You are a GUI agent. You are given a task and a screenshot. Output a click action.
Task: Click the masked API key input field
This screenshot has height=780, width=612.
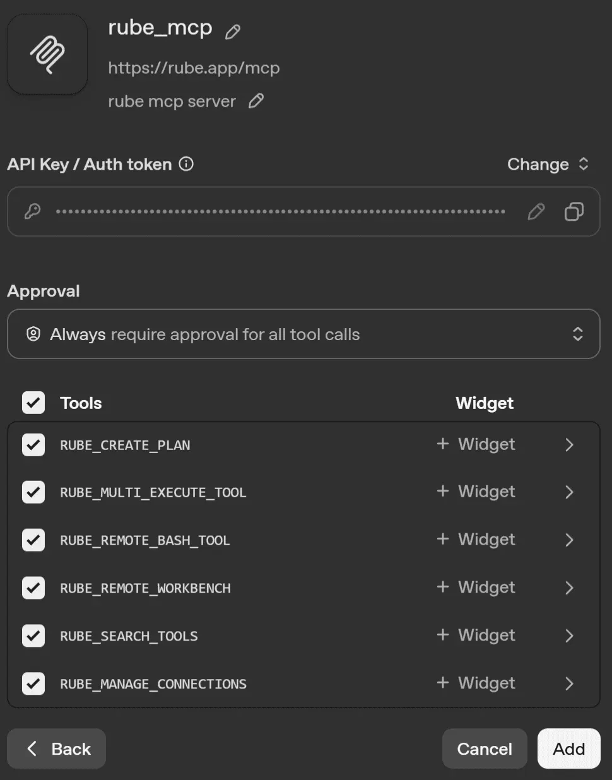[280, 212]
